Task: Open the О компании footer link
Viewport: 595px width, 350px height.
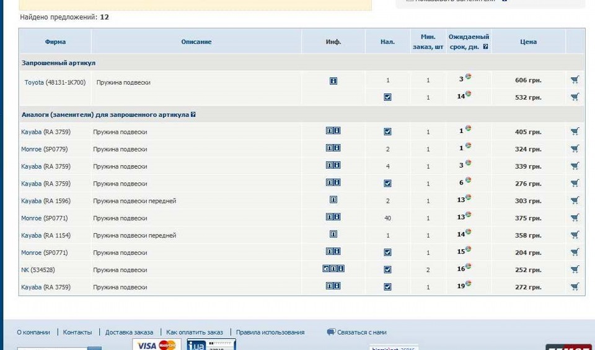Action: [33, 332]
